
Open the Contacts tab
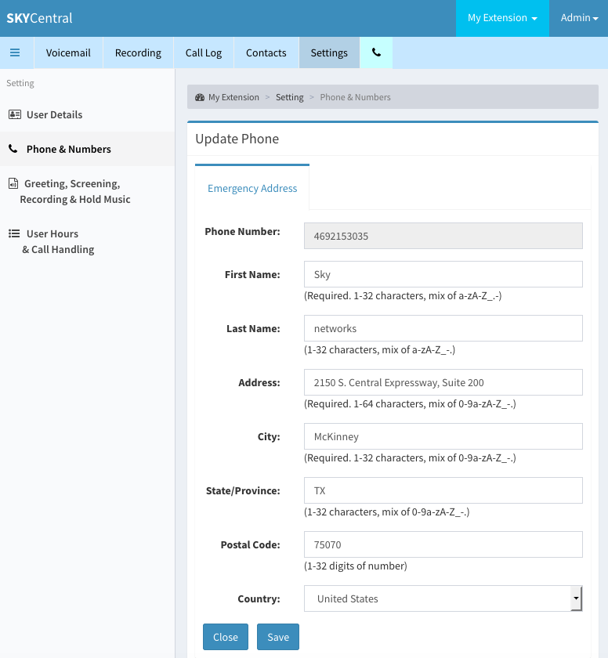(266, 52)
